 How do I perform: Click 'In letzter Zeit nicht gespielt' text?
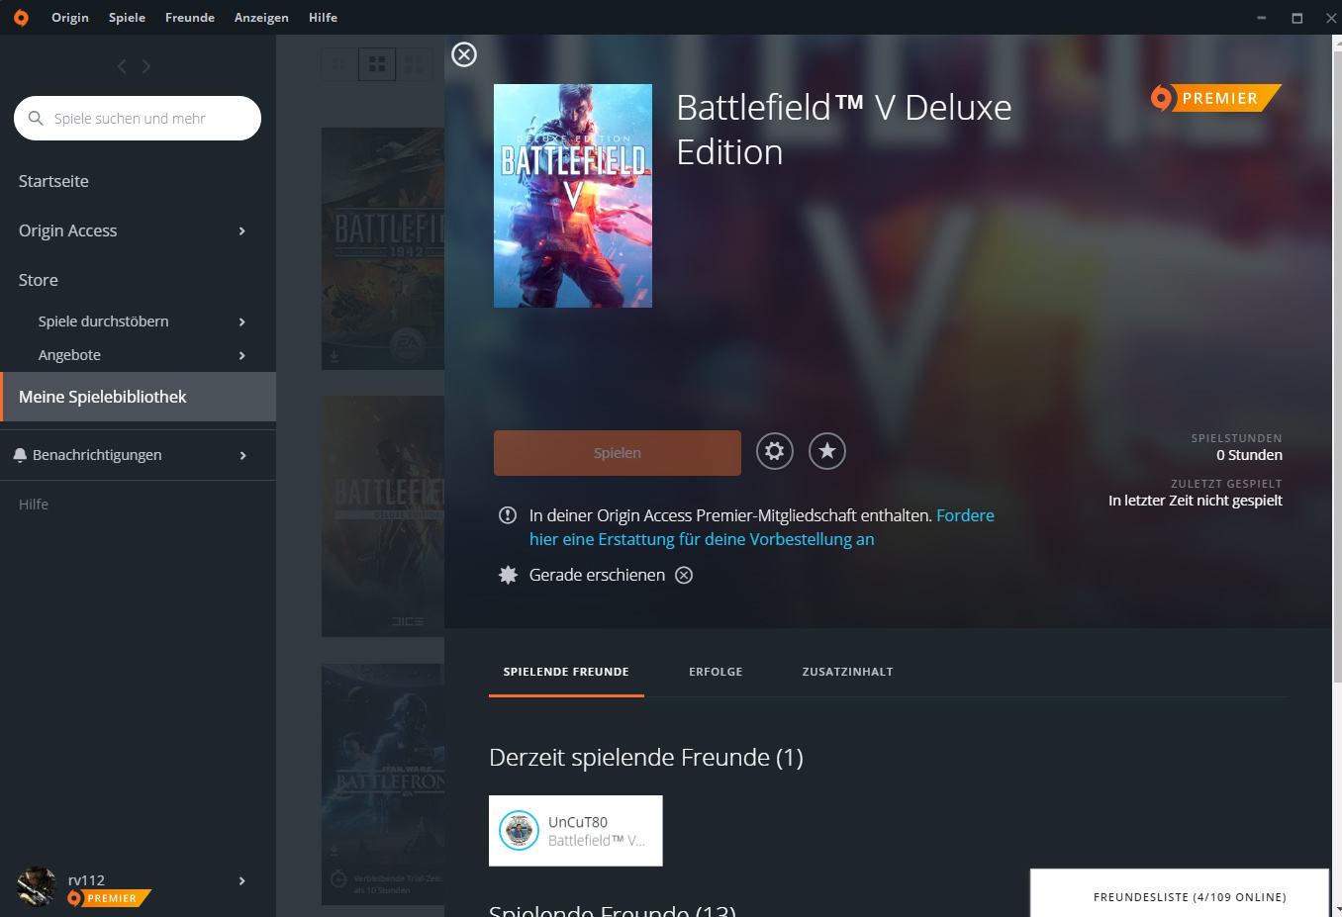1196,501
